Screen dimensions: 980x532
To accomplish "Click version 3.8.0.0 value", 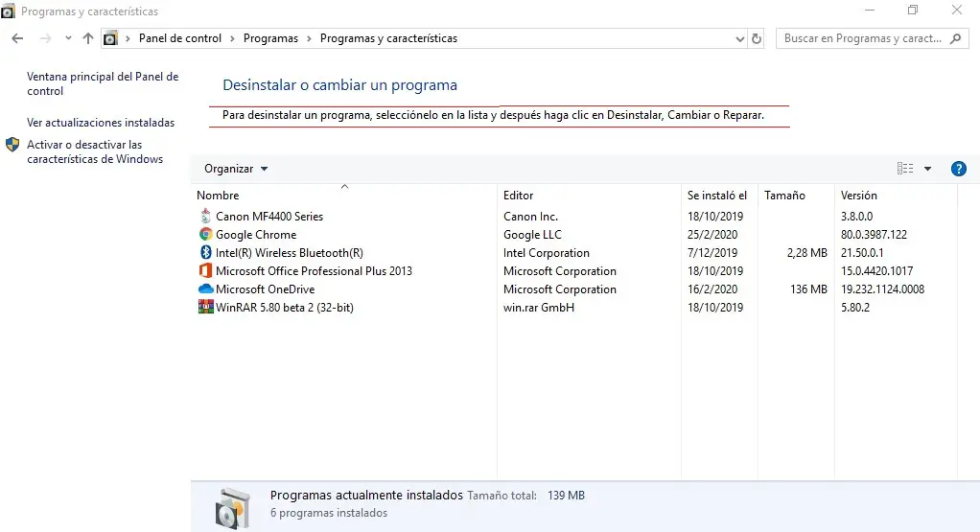I will (857, 216).
